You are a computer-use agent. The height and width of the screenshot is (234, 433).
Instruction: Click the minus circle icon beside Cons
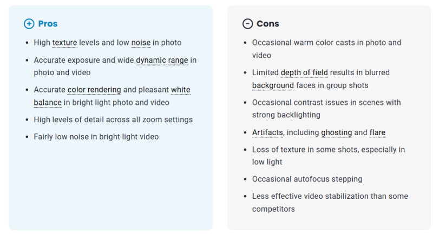point(247,24)
